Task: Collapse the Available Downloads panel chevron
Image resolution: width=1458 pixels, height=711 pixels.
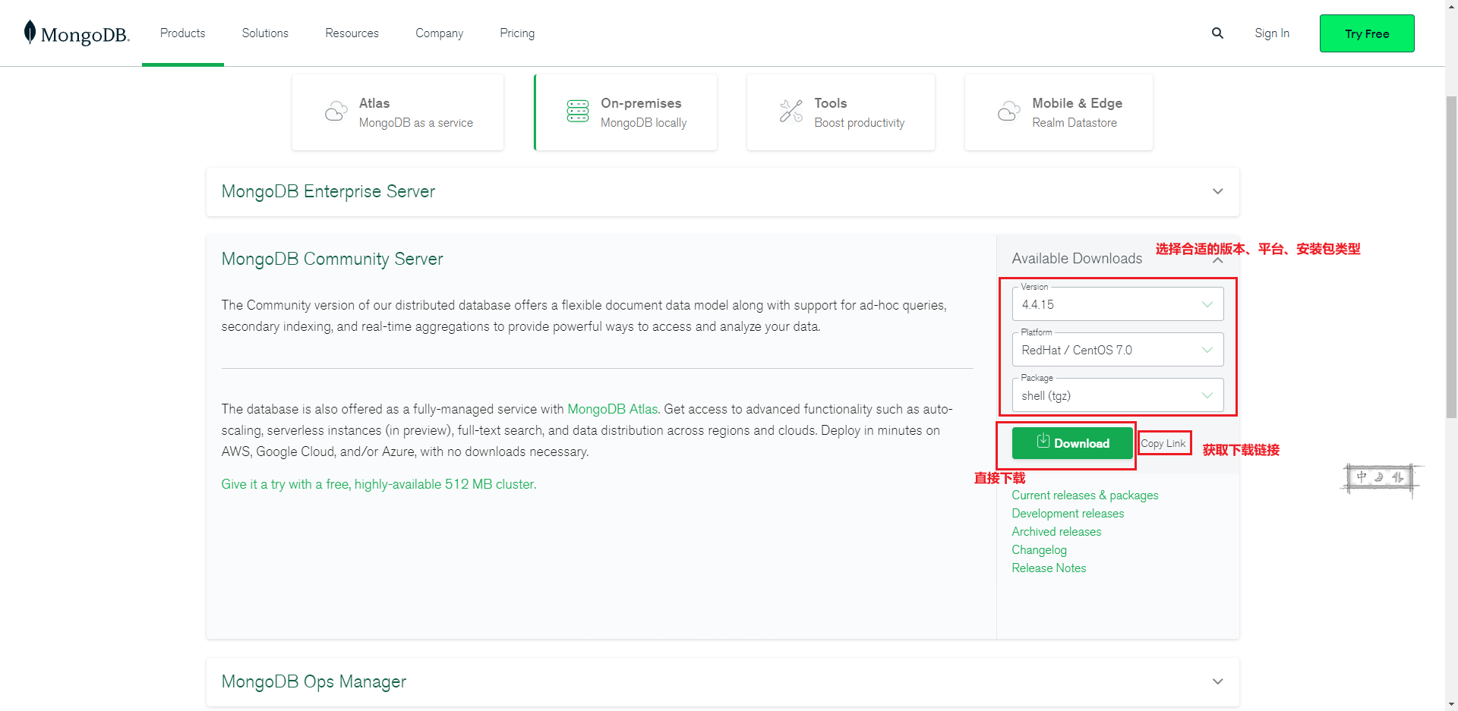Action: [1217, 260]
